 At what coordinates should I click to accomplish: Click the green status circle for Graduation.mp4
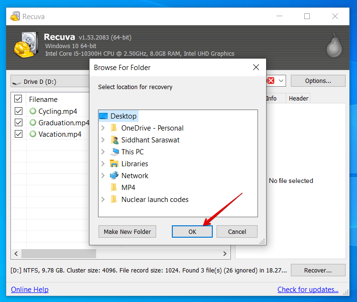(x=33, y=122)
